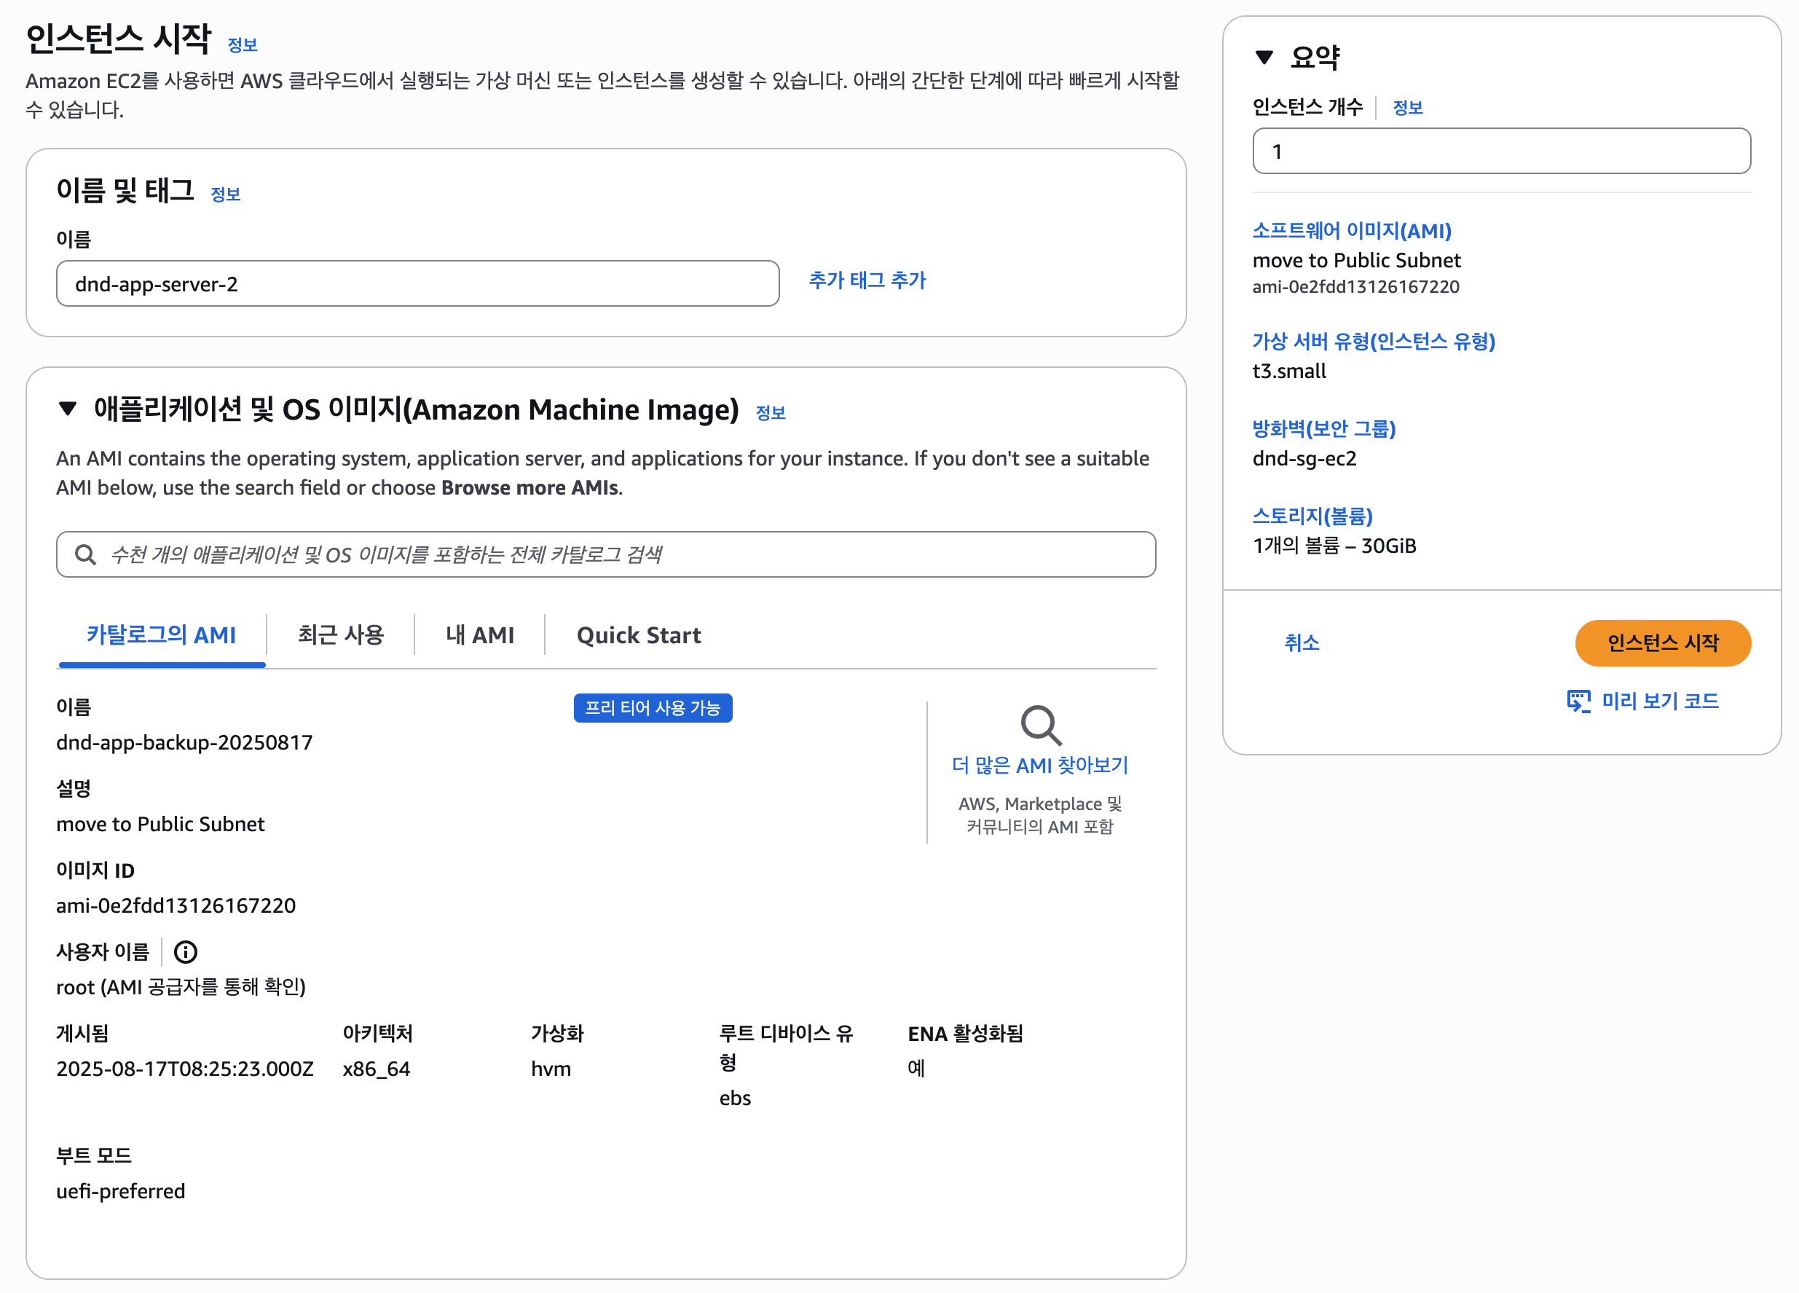Open the 소프트웨어 이미지(AMI) summary link
This screenshot has width=1799, height=1293.
1352,231
